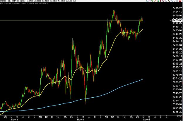This screenshot has height=121, width=183.
Task: Click the 5-Min timeframe label
Action: (x=9, y=1)
